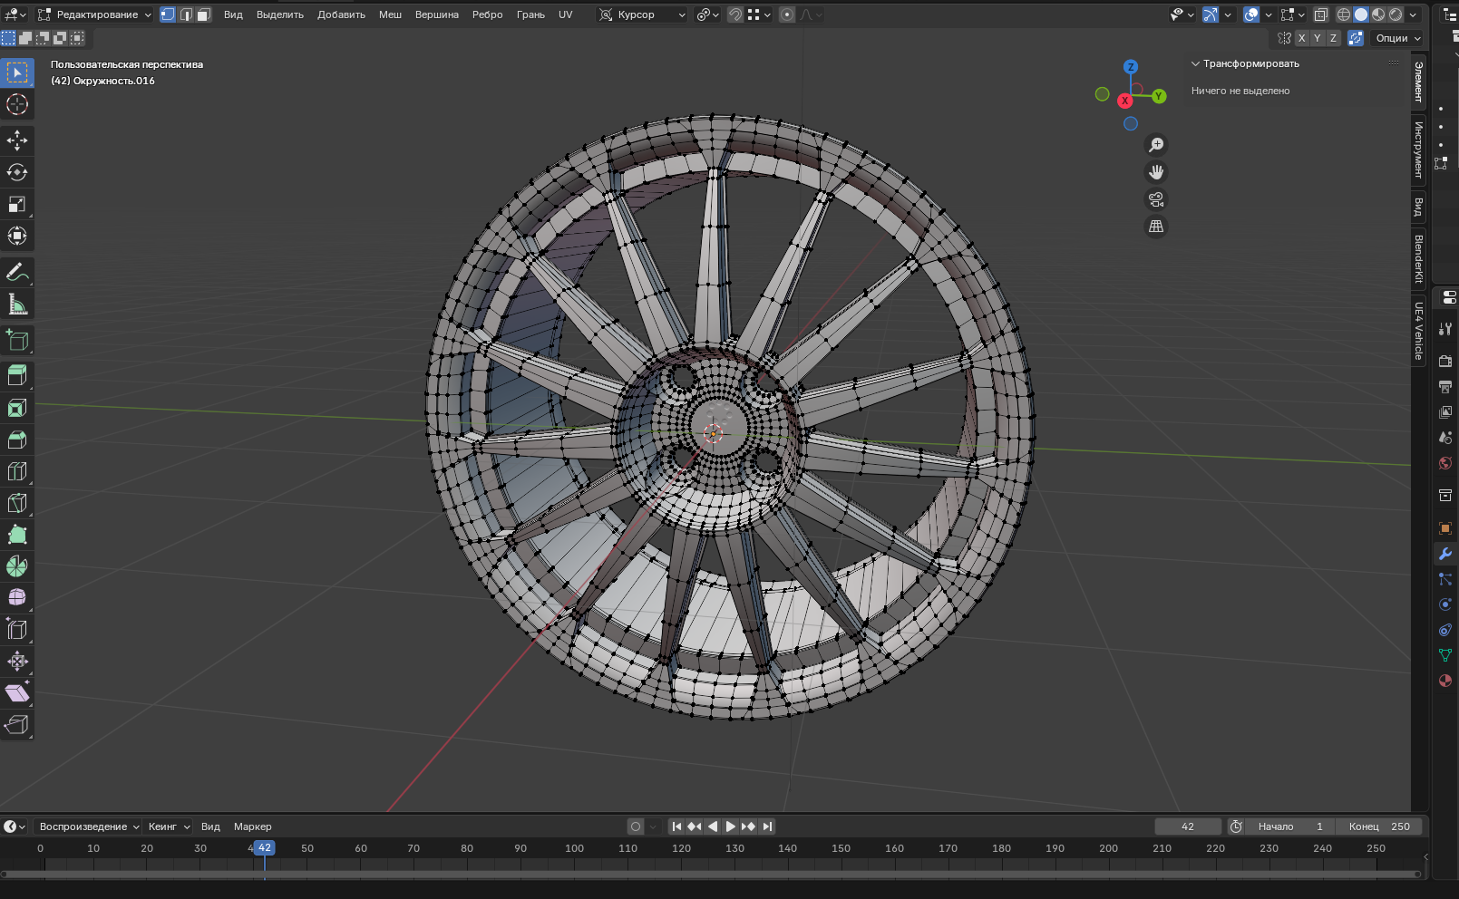Screen dimensions: 1459x899
Task: Select the Bevel tool
Action: point(17,440)
